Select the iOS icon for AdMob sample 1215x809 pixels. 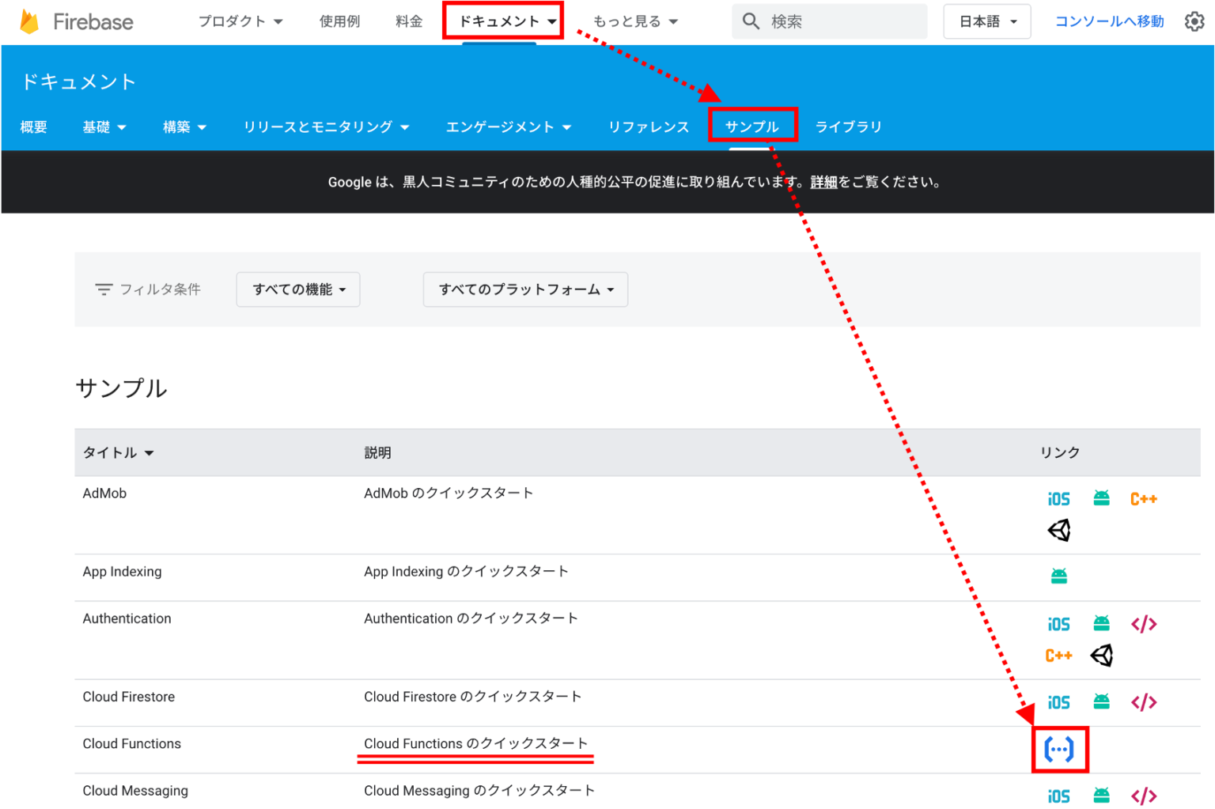tap(1059, 498)
